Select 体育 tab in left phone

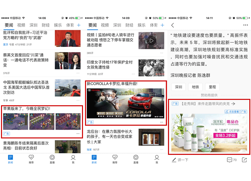pos(70,25)
